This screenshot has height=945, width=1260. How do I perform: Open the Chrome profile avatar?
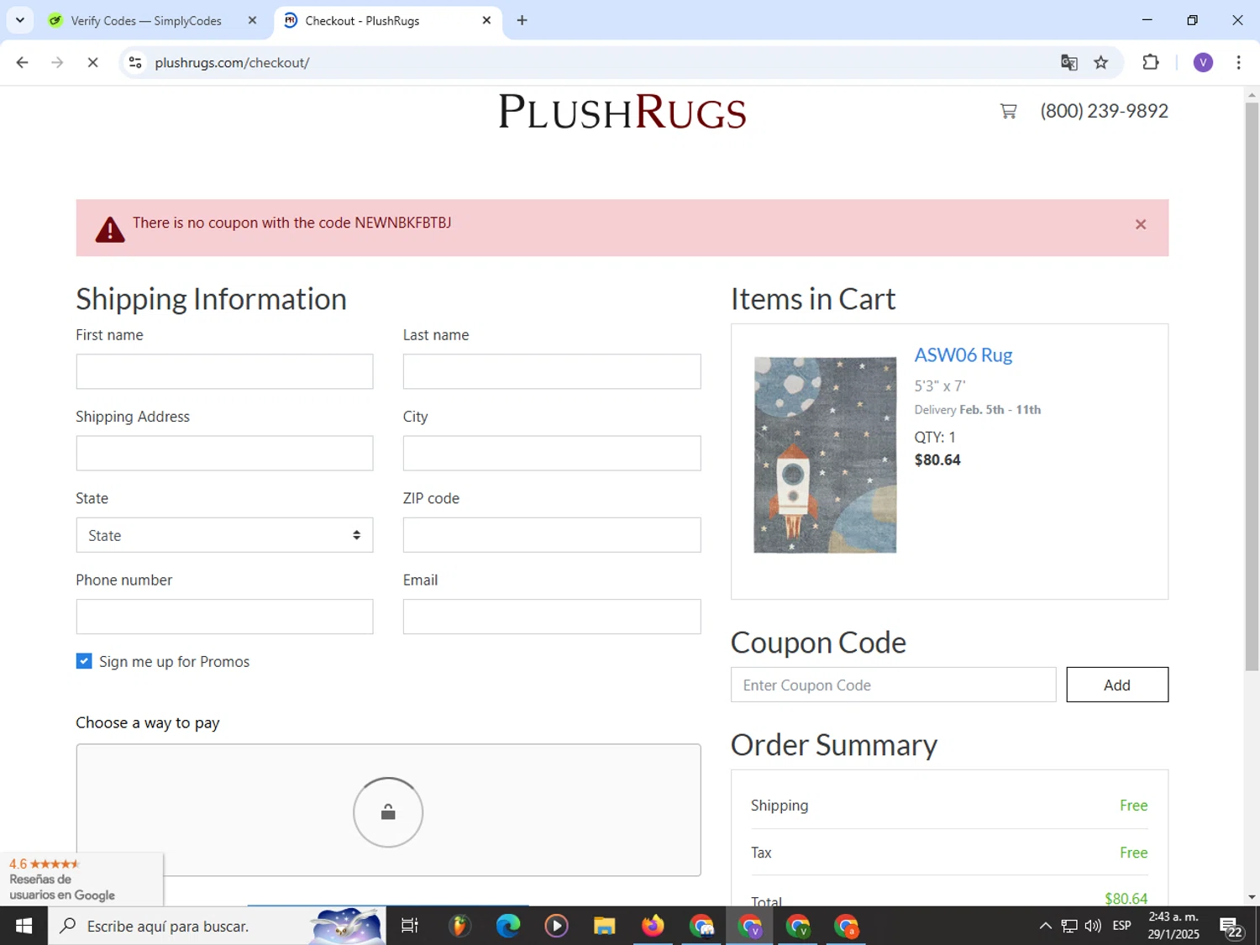[x=1203, y=62]
